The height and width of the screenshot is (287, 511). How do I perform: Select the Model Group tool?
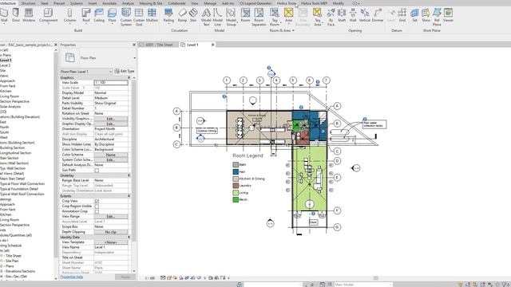231,17
